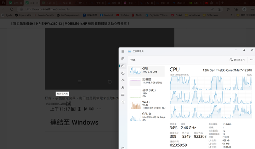
Task: Click the Wi-Fi orange mini graph thumbnail
Action: [135, 105]
